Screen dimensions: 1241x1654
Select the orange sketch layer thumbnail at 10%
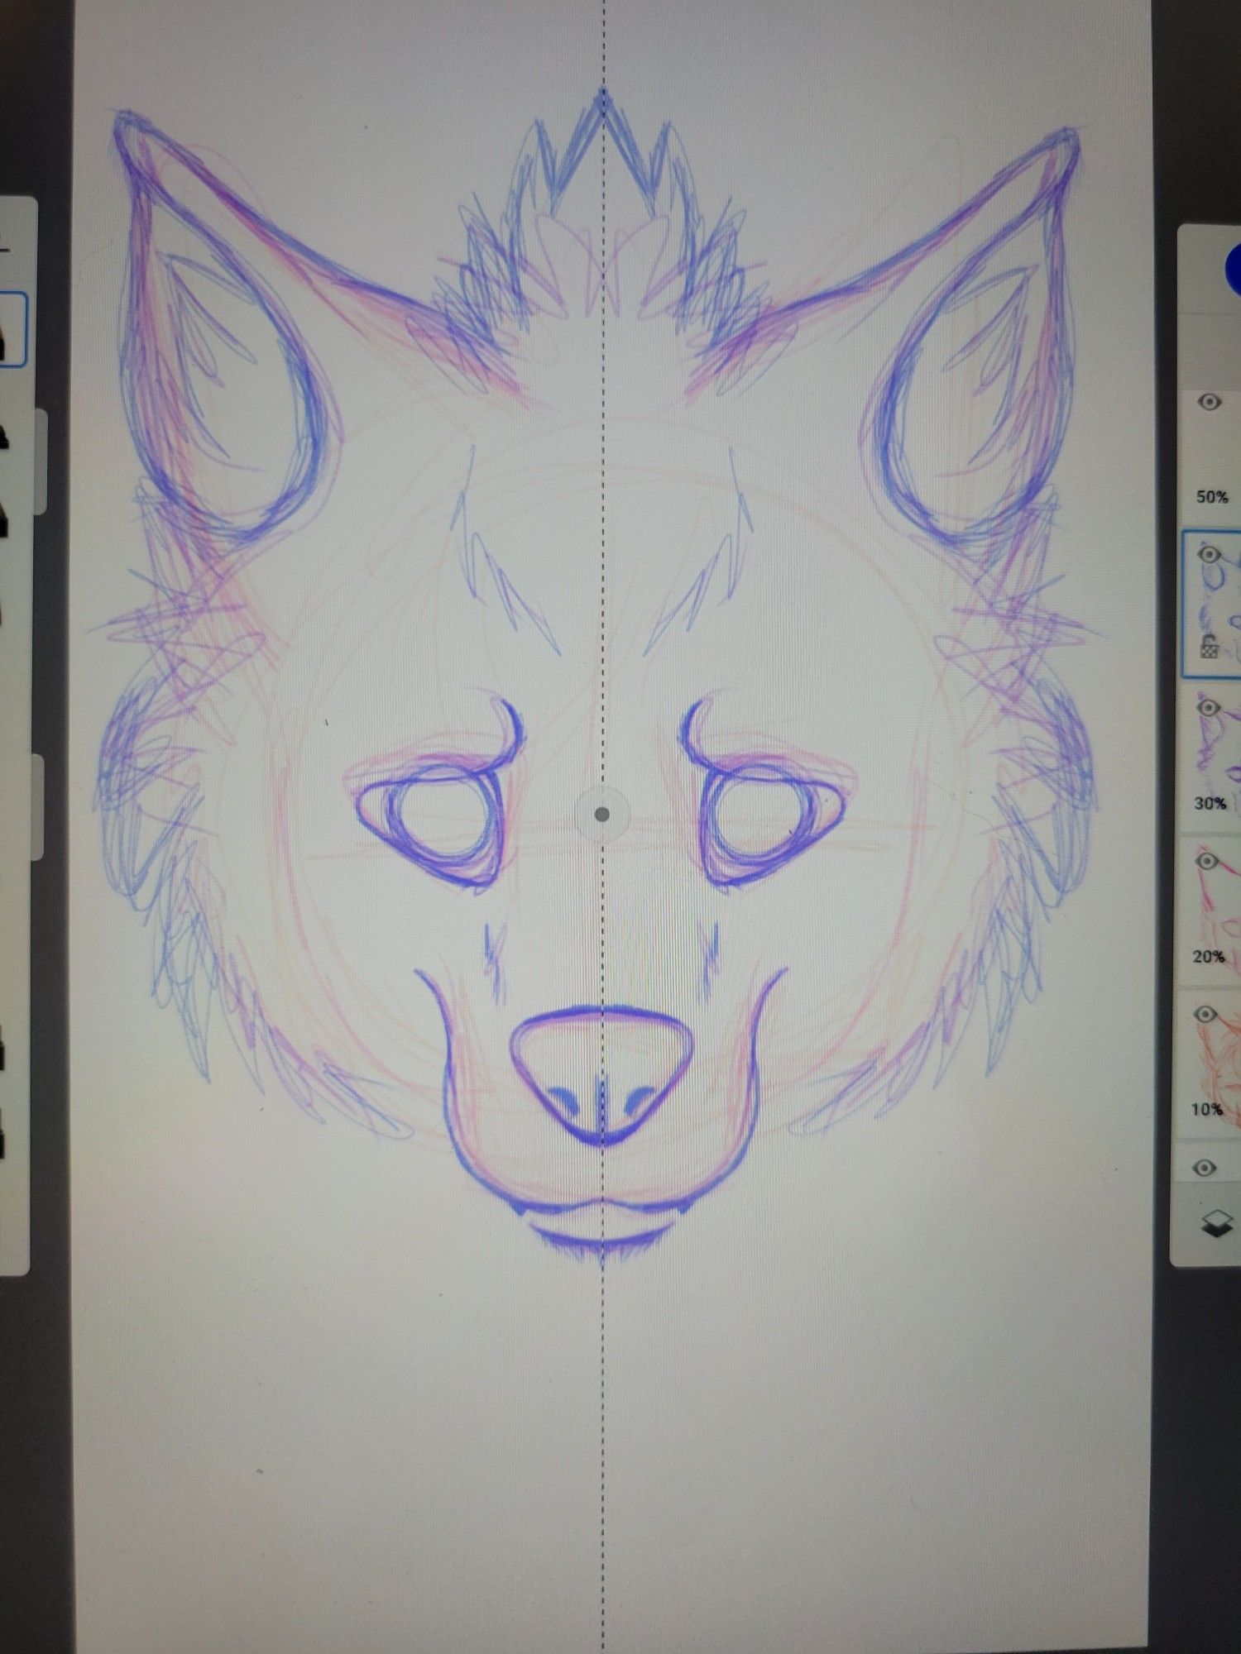pos(1220,1059)
